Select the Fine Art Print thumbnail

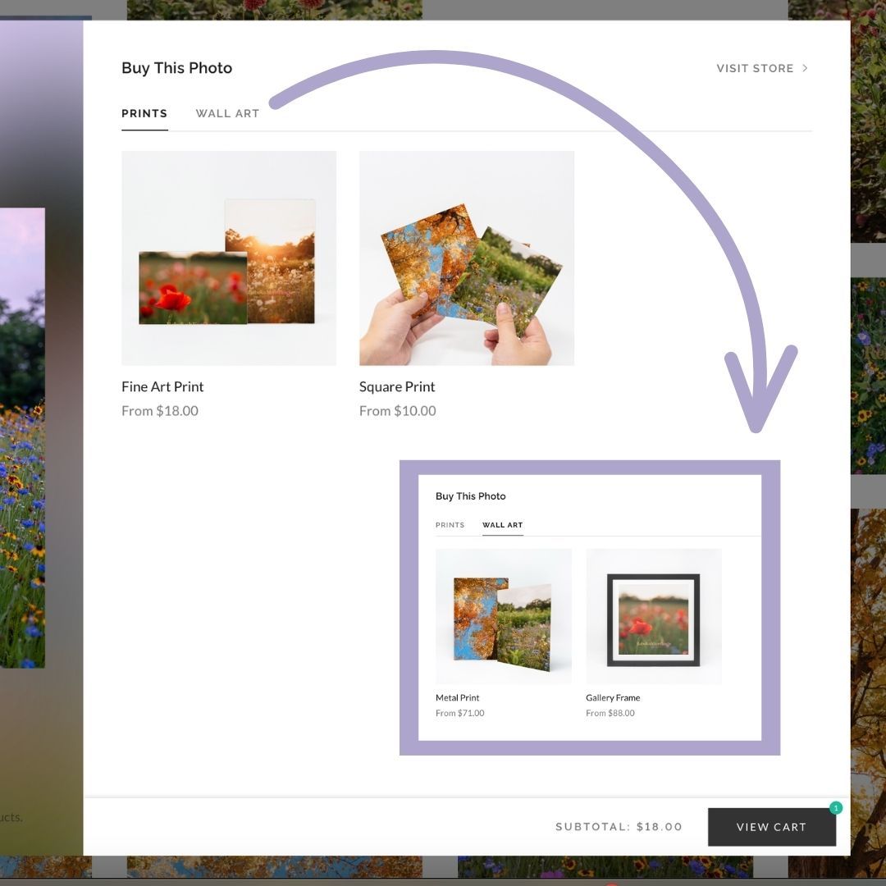click(229, 258)
